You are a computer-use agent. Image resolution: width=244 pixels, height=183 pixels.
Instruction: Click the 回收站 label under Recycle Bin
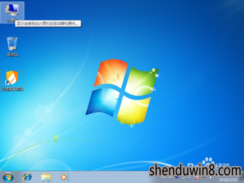click(12, 55)
